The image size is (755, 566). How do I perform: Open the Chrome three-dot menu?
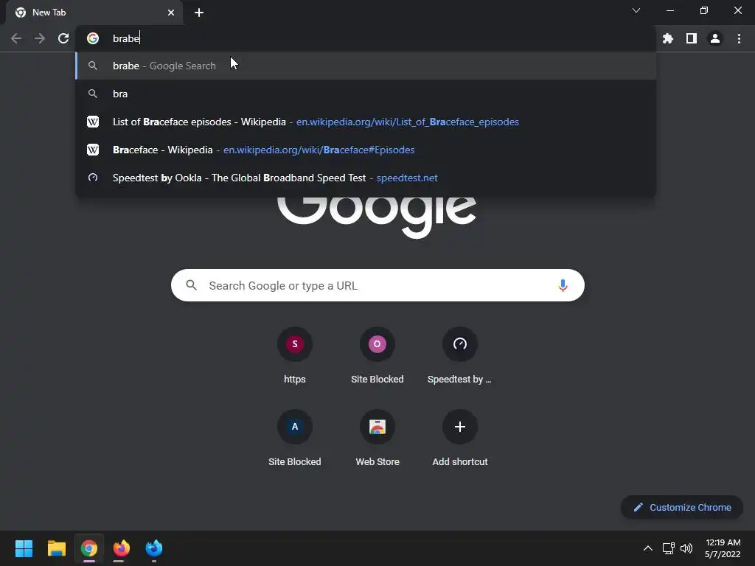pos(739,38)
